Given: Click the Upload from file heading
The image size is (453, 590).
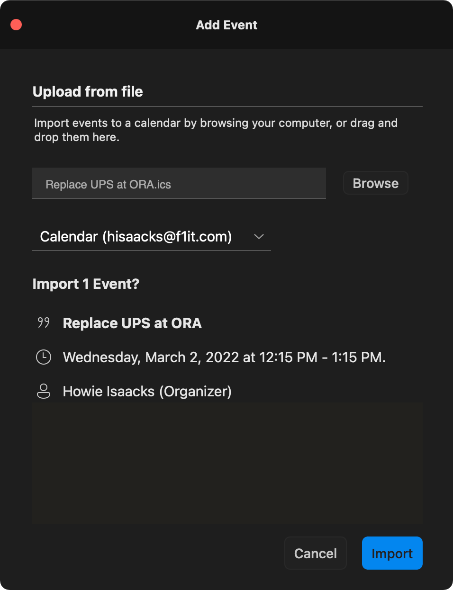Looking at the screenshot, I should point(88,91).
